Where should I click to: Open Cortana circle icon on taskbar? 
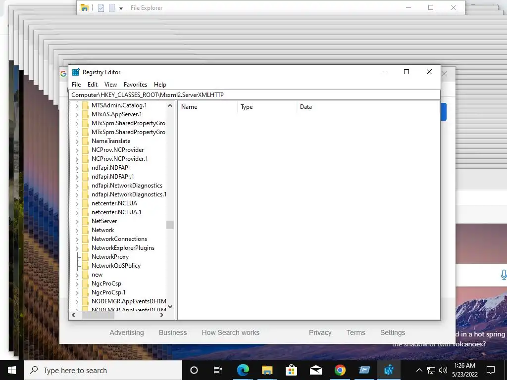coord(194,370)
